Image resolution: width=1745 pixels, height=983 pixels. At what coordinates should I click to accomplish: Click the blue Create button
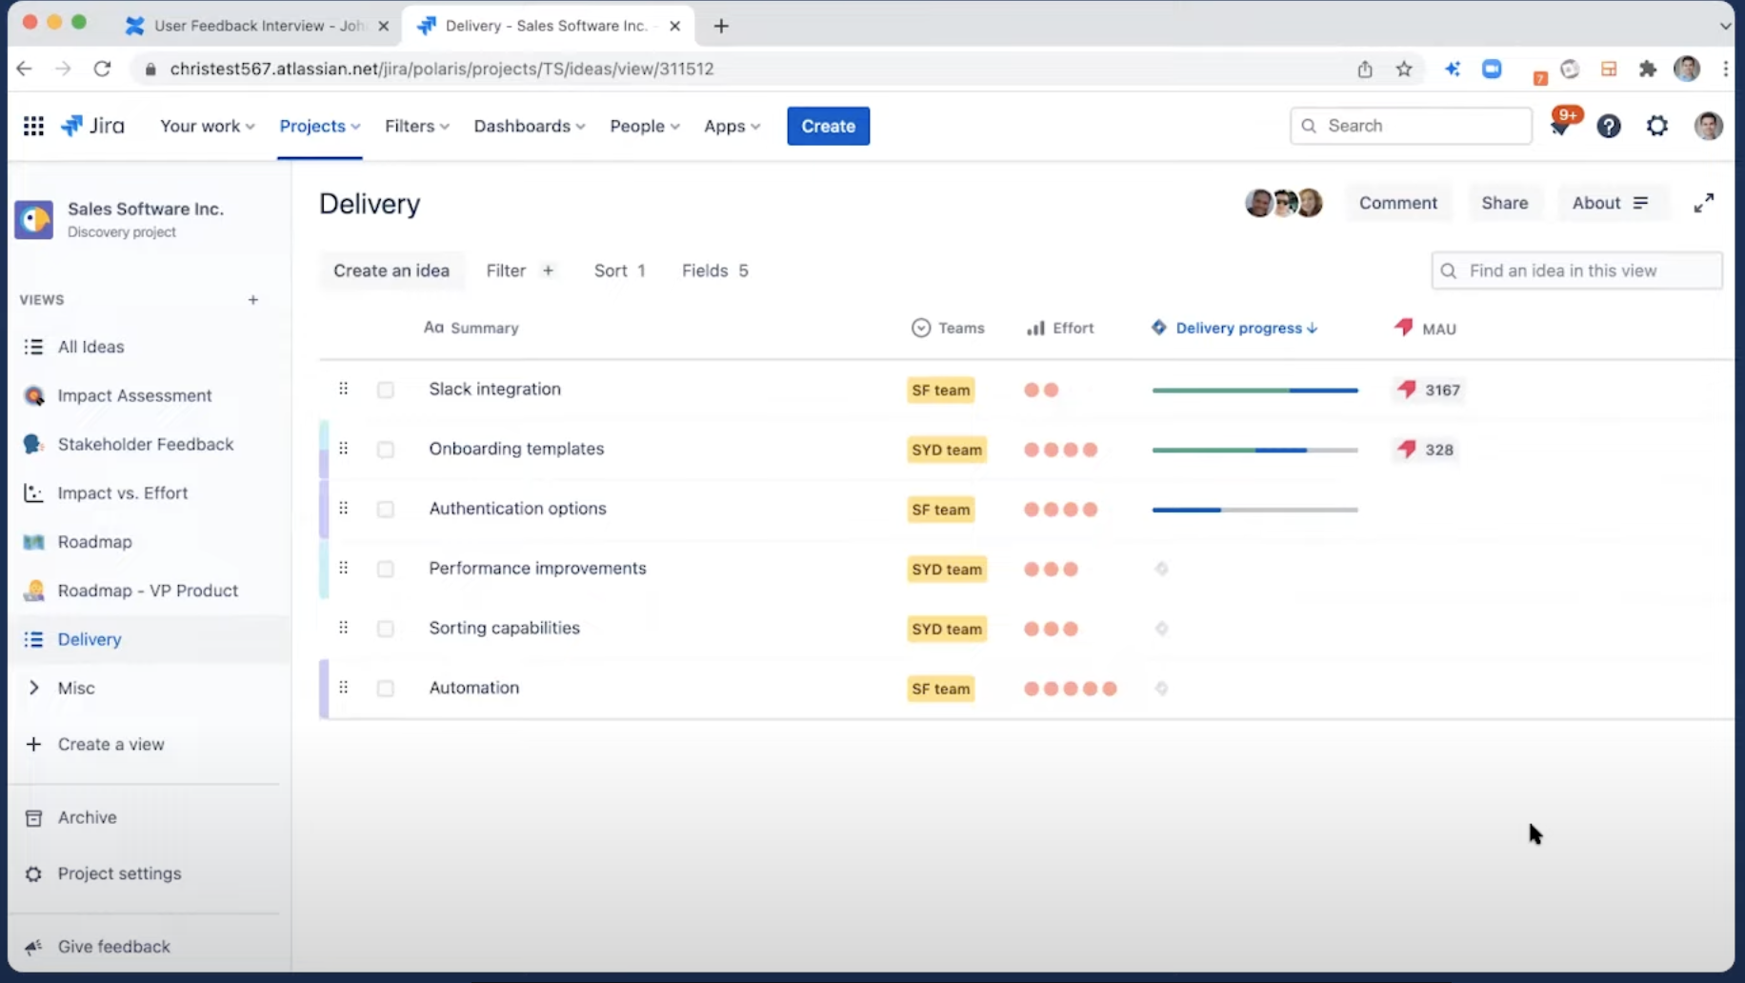(x=828, y=126)
